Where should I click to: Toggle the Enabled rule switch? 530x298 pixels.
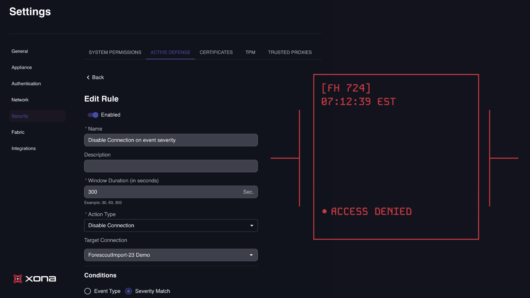(93, 115)
